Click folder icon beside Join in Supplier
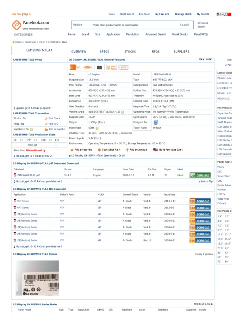 [46, 129]
